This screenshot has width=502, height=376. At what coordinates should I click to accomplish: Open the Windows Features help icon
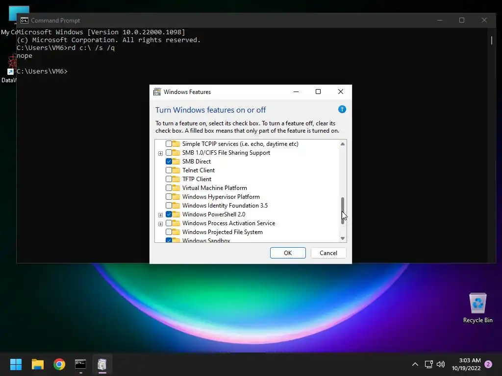click(342, 109)
